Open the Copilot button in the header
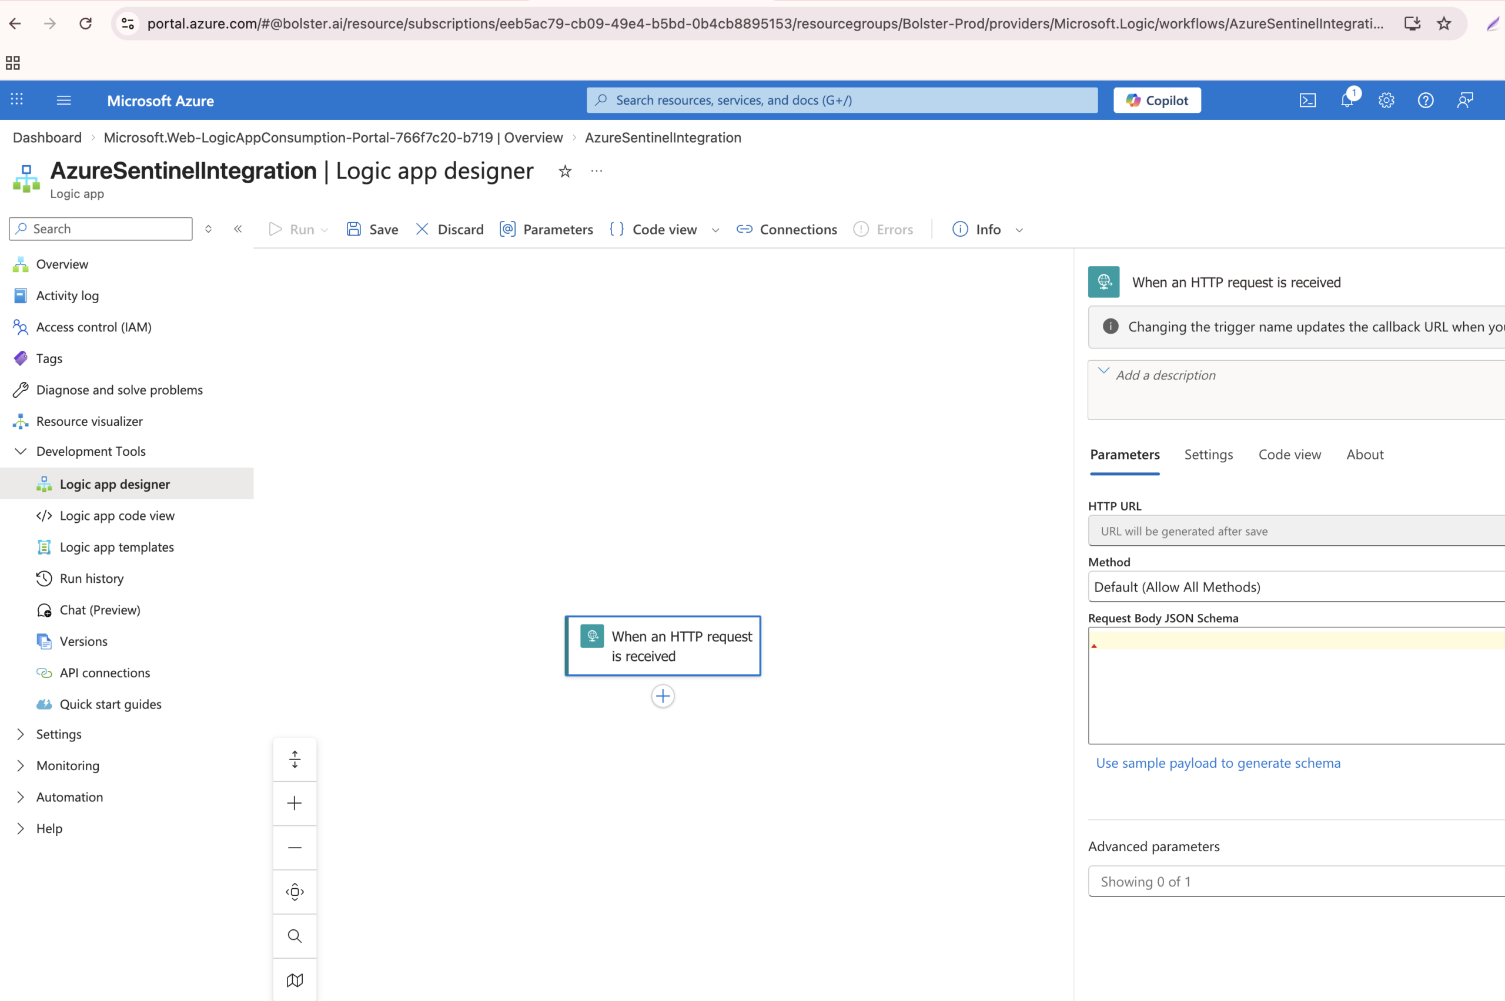 (x=1157, y=100)
